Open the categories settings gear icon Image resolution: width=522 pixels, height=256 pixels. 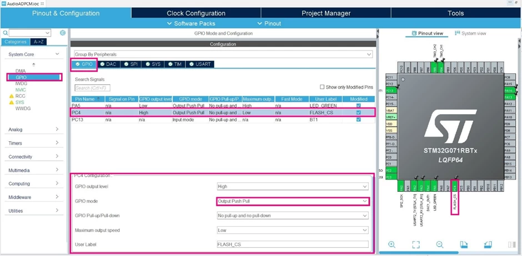[63, 33]
